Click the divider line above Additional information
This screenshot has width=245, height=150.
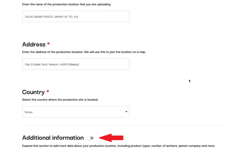[x=124, y=126]
